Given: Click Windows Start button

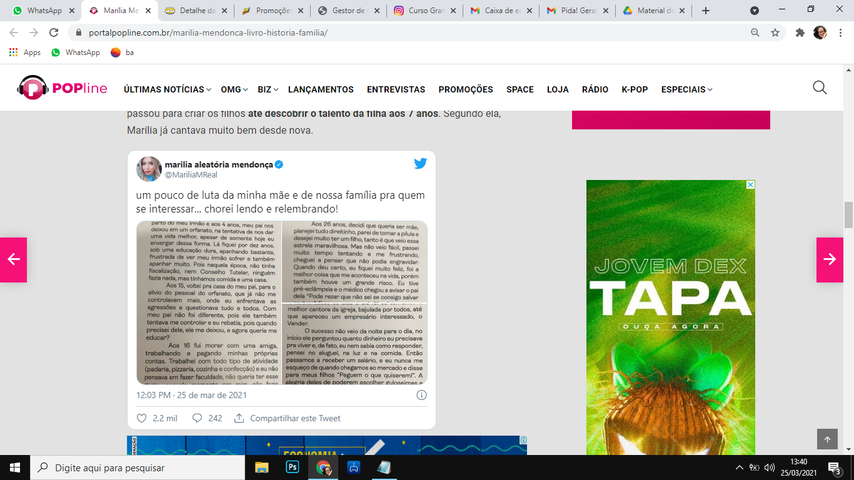Looking at the screenshot, I should [14, 467].
